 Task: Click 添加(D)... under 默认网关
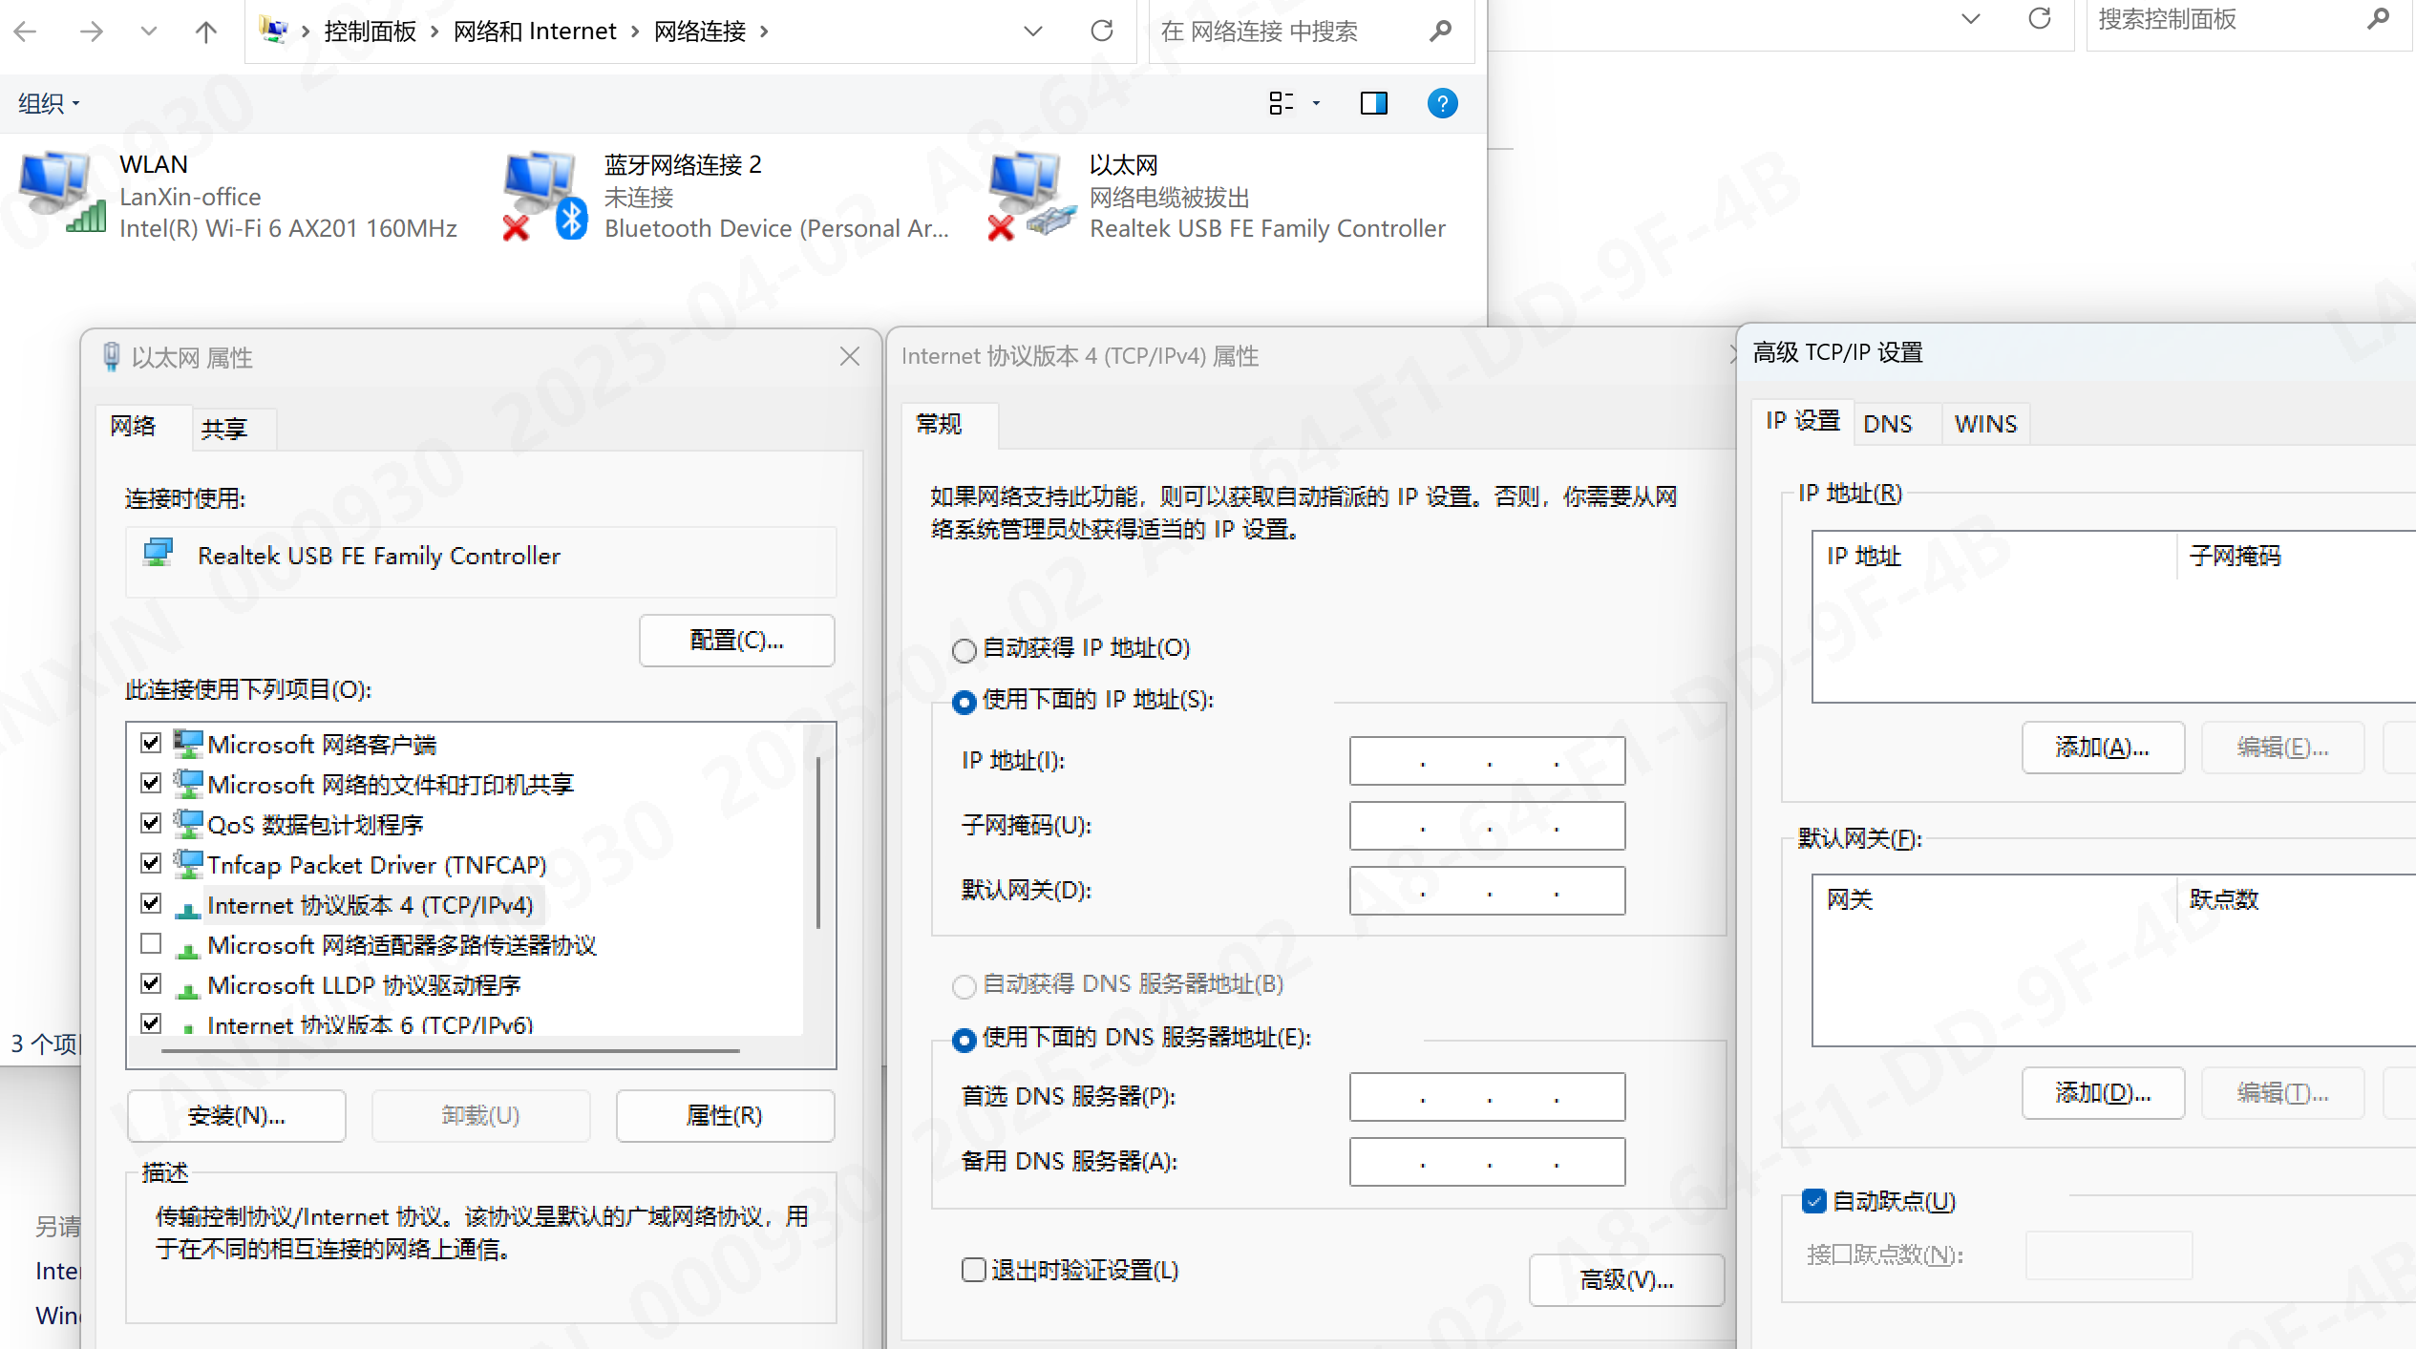click(2102, 1093)
